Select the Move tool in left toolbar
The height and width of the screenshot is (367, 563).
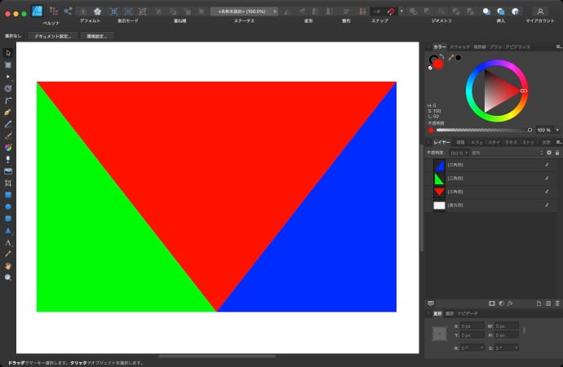point(8,52)
